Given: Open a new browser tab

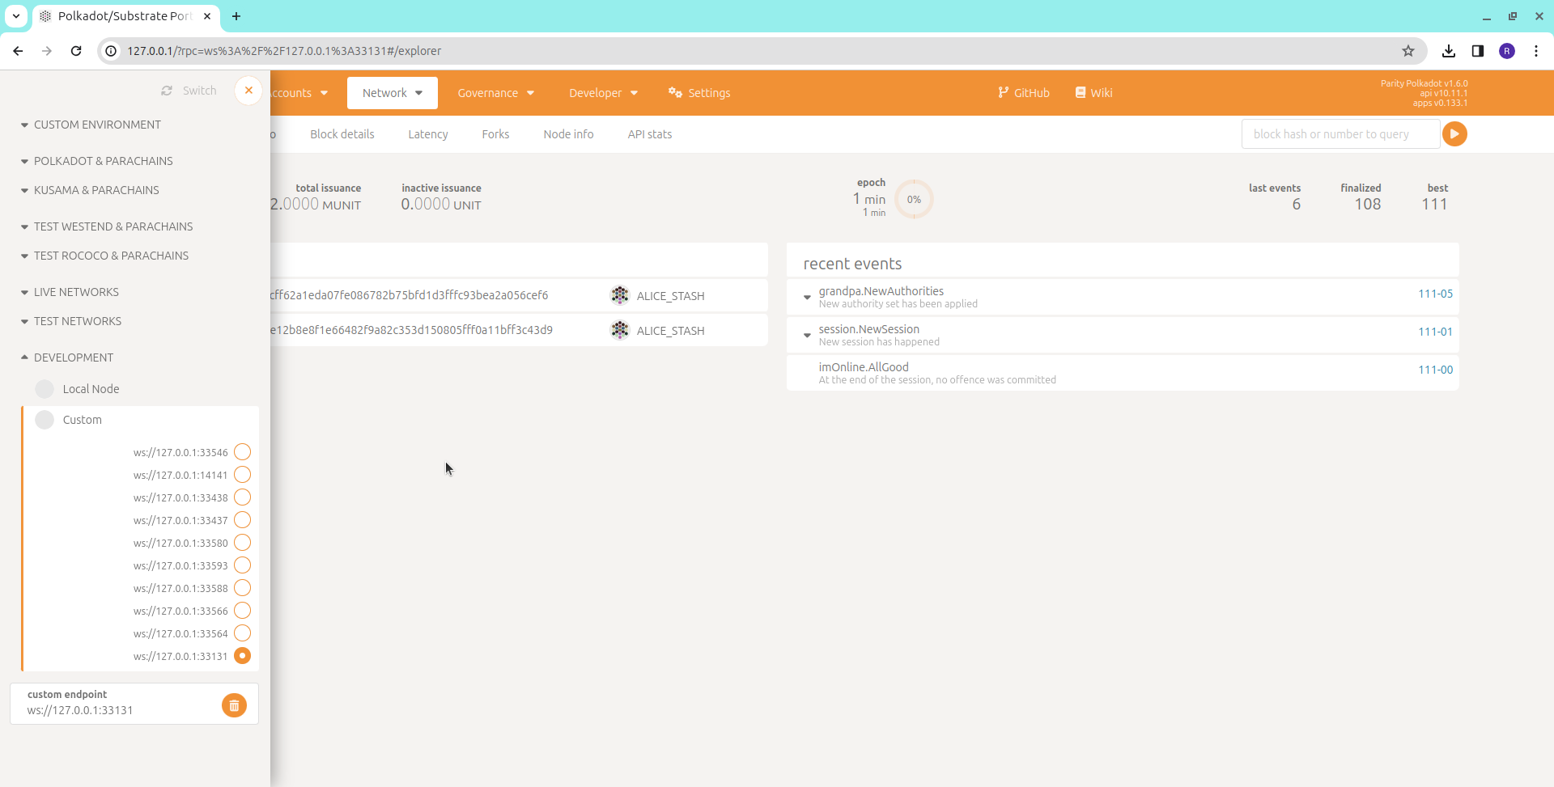Looking at the screenshot, I should [x=236, y=16].
